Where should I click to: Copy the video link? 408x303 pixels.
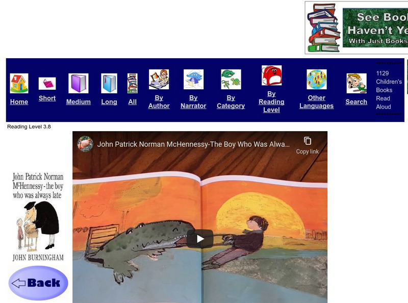coord(308,145)
